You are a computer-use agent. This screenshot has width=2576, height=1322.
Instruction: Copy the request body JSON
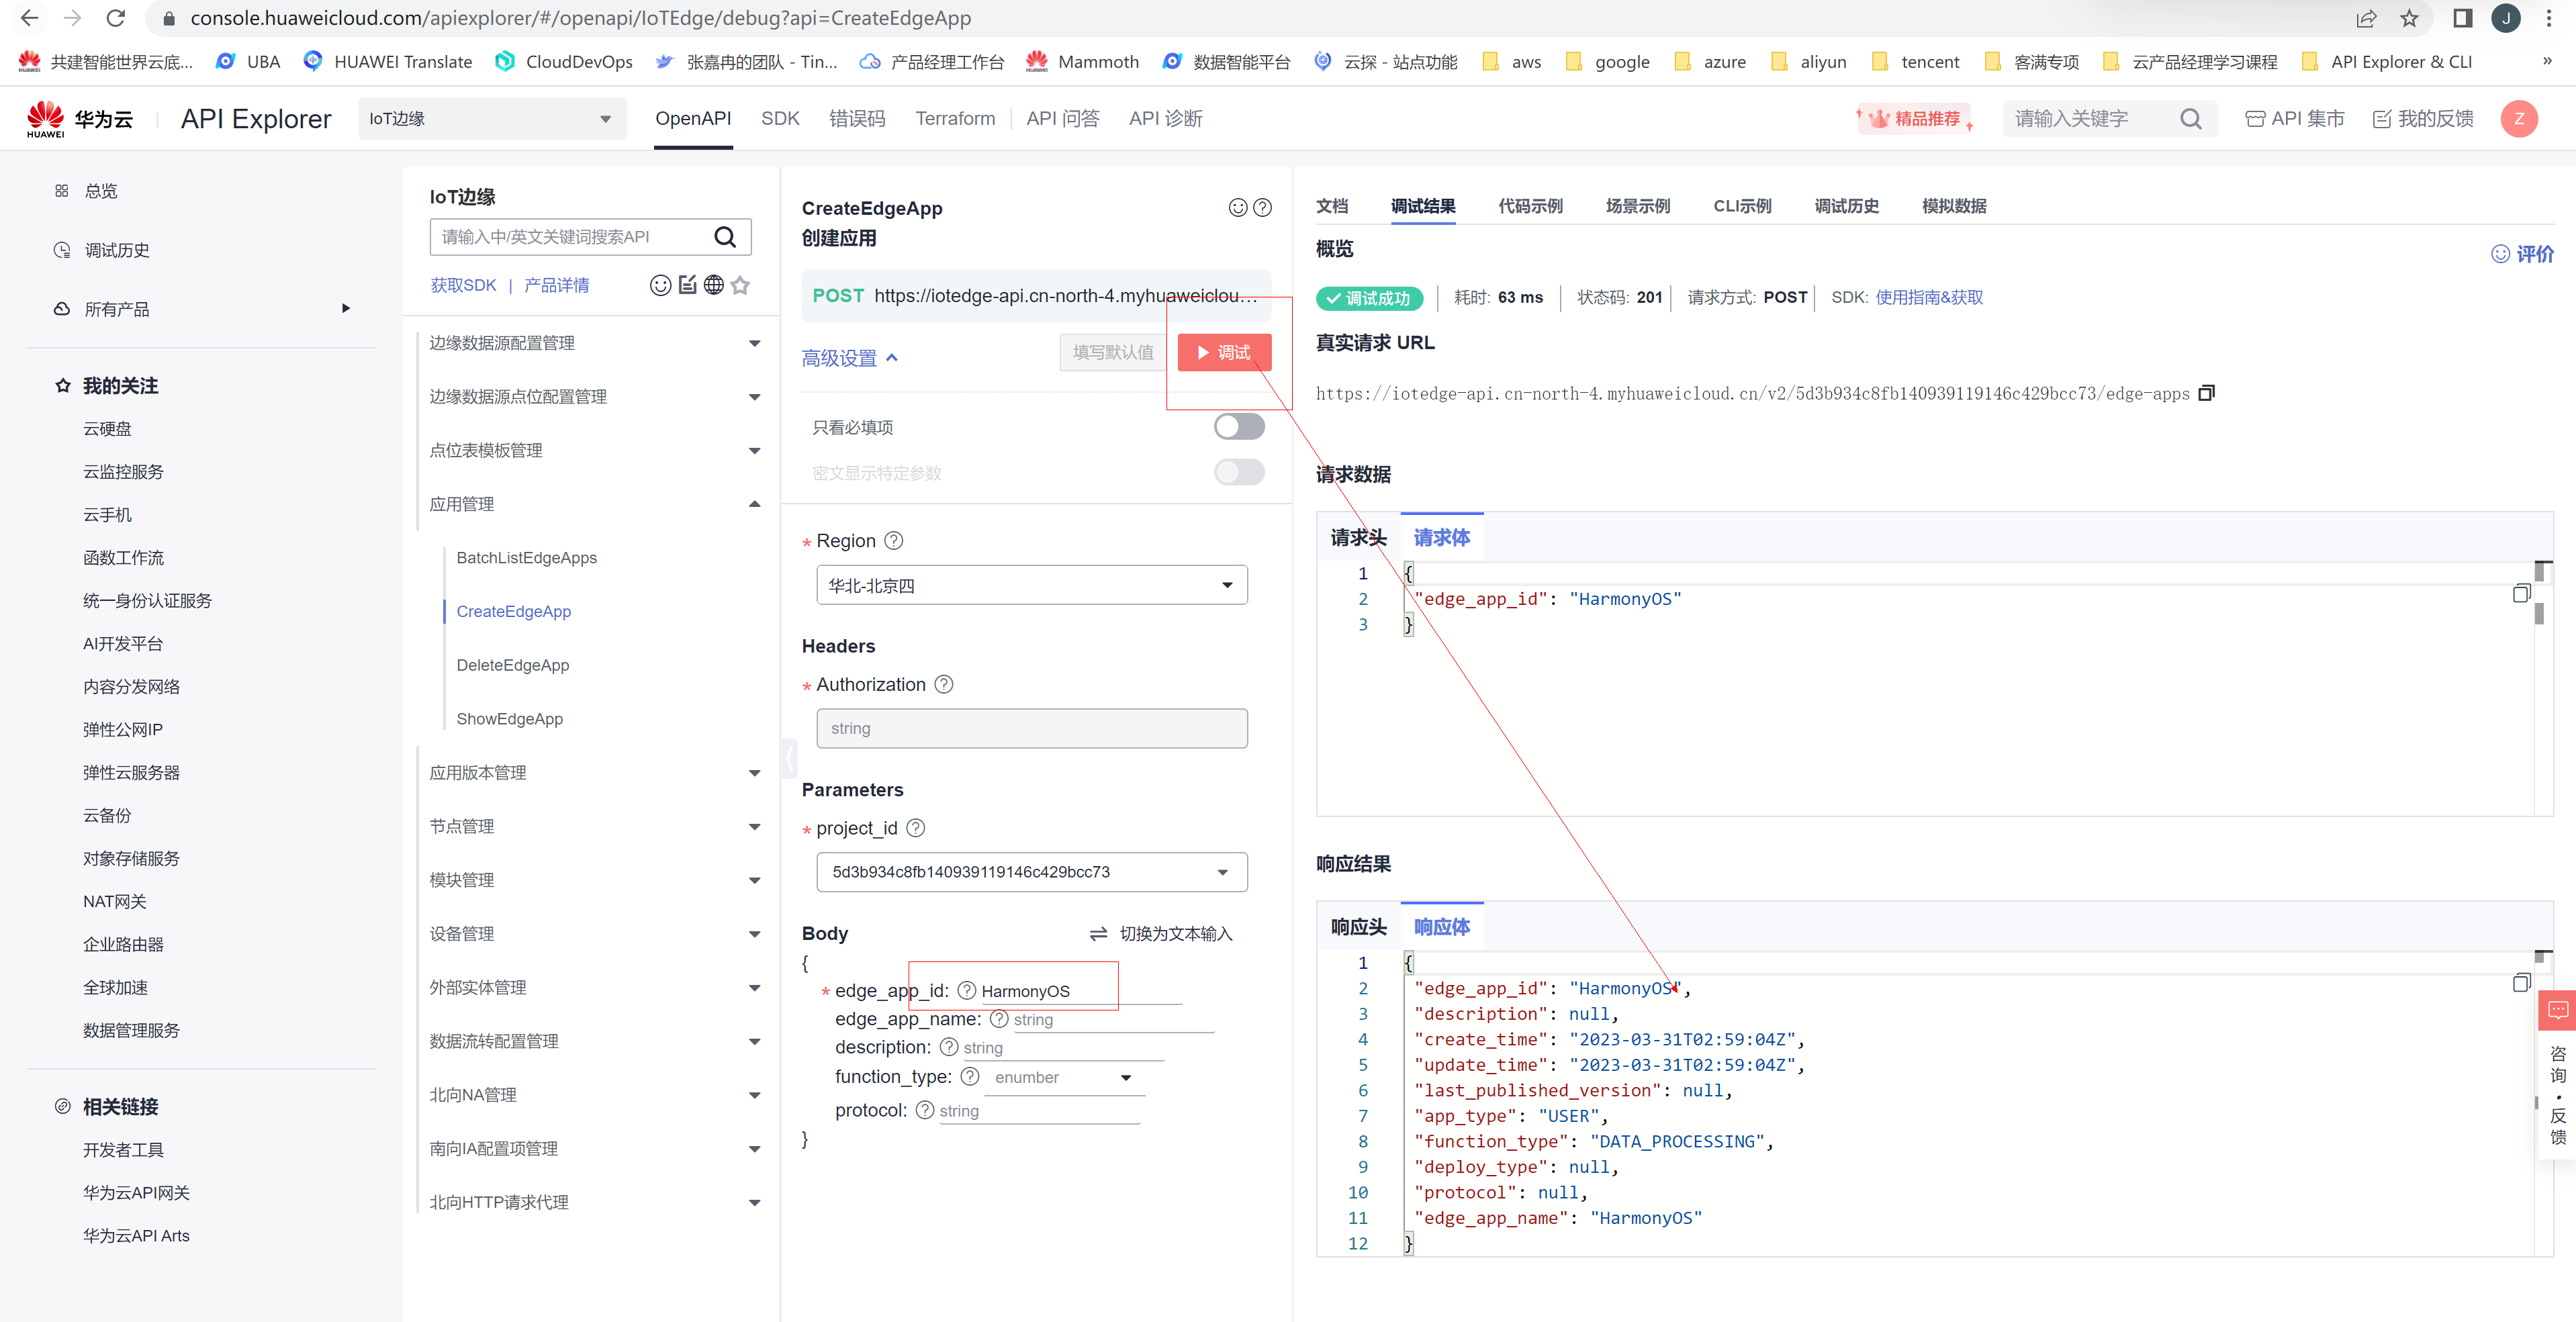click(2521, 594)
